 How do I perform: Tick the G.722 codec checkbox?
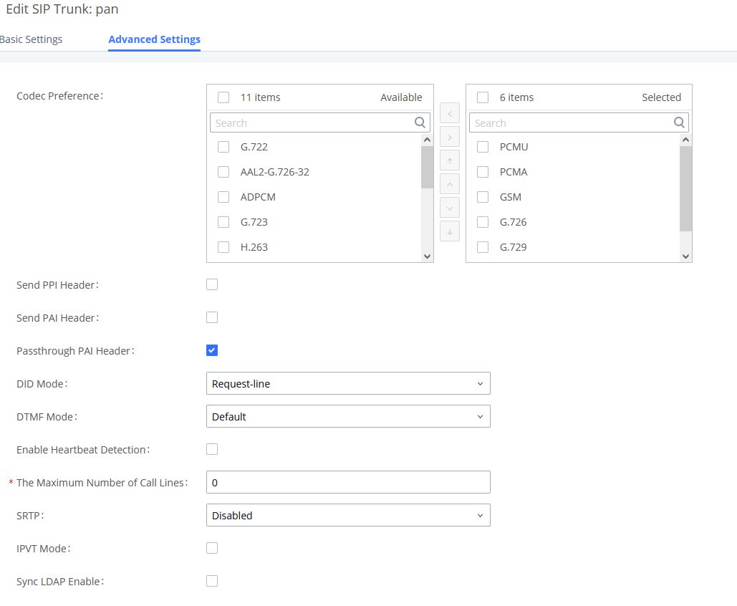pyautogui.click(x=223, y=147)
